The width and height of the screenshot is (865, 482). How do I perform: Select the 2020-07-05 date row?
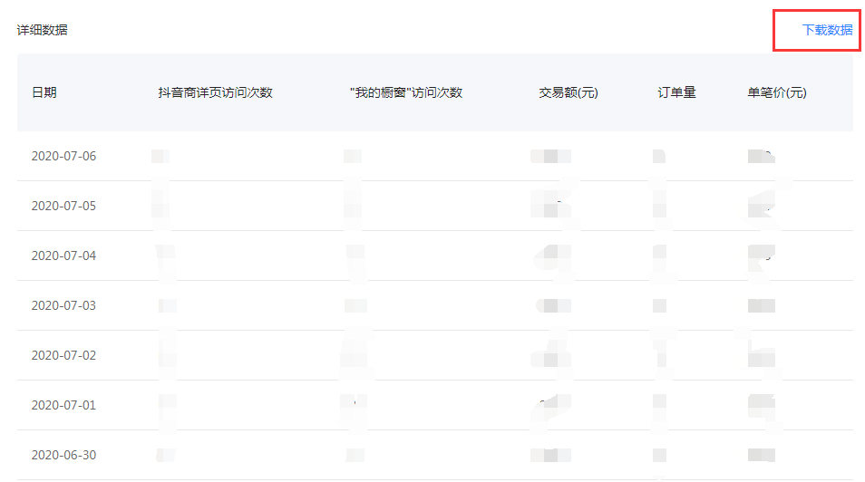pos(435,206)
